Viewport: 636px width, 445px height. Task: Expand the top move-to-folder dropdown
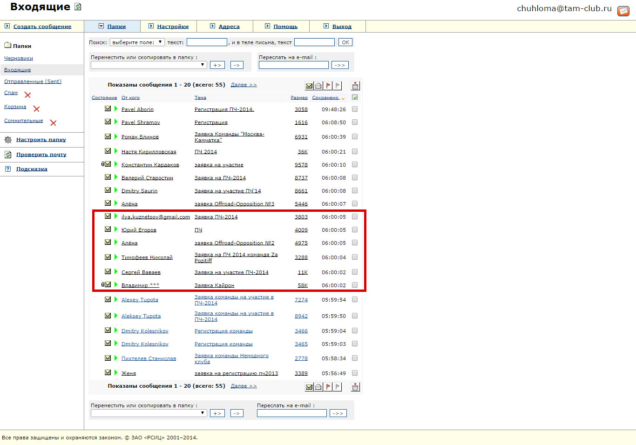coord(149,65)
